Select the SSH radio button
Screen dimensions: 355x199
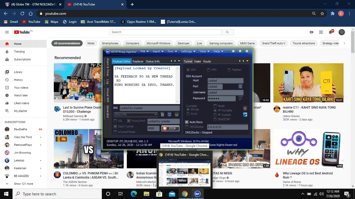click(x=188, y=70)
